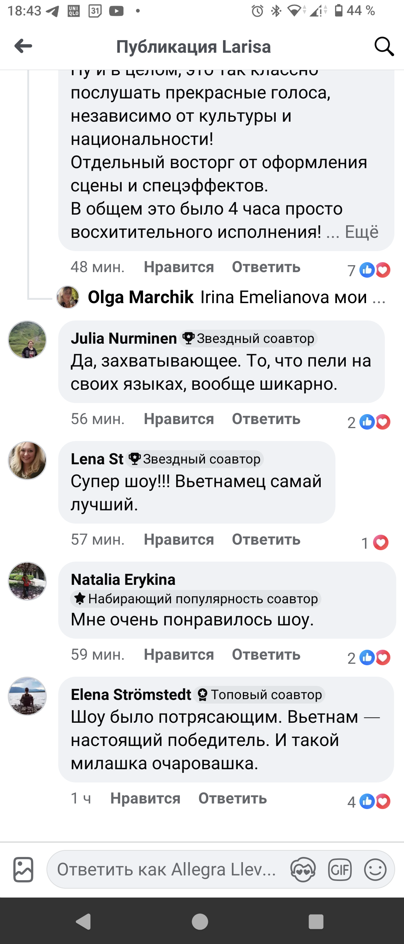The height and width of the screenshot is (944, 404).
Task: Tap Android back navigation button
Action: point(84,921)
